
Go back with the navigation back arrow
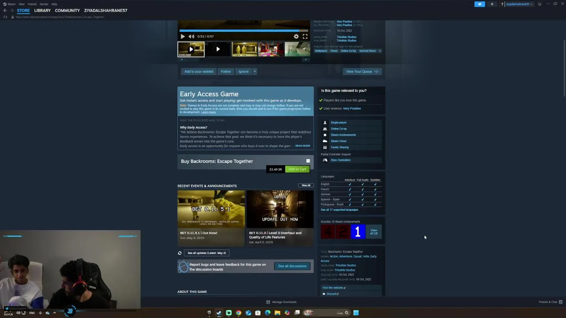coord(5,10)
